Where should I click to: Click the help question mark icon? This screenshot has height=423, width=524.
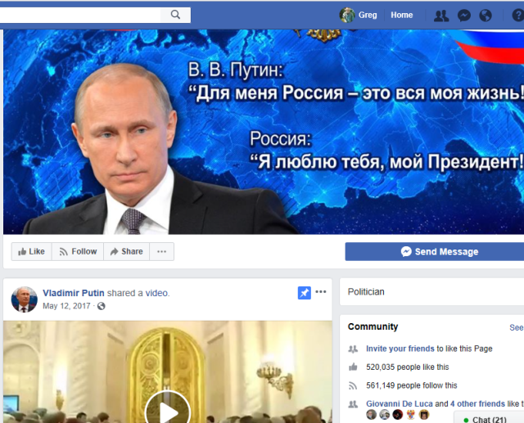point(518,16)
